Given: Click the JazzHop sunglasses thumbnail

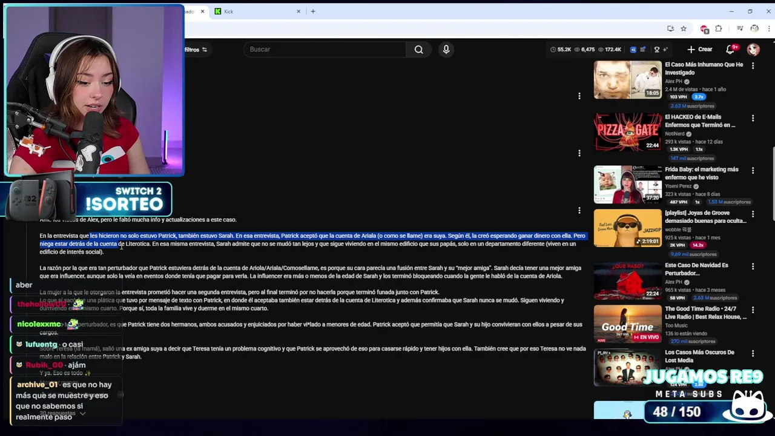Looking at the screenshot, I should 627,228.
